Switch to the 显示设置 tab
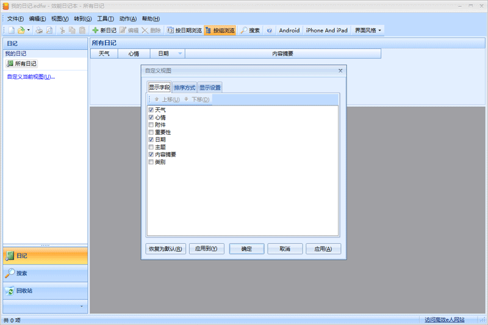 (210, 88)
